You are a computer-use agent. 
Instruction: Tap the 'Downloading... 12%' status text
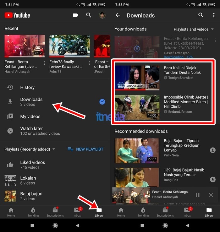point(178,57)
